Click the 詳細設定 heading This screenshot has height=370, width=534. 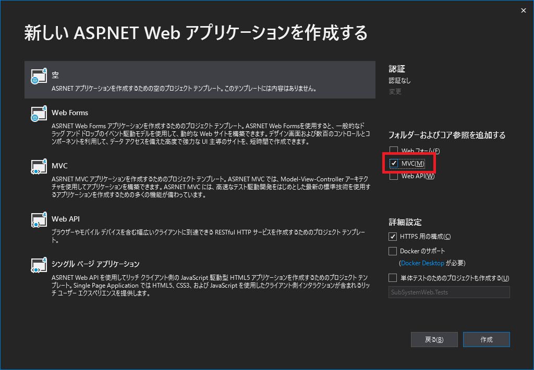point(405,223)
